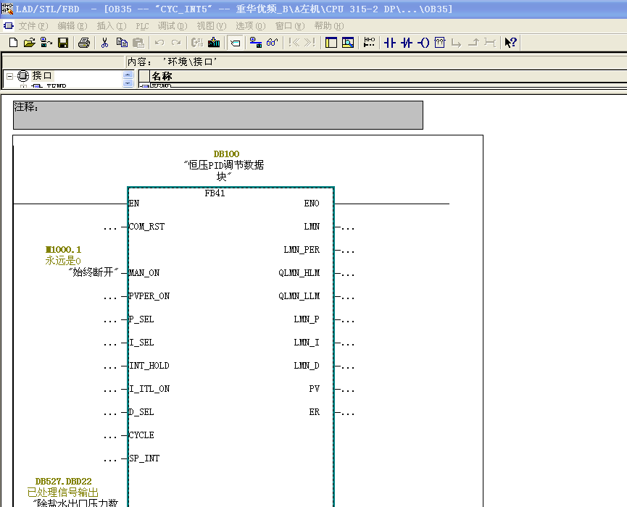Open the 视图(V) menu

(212, 26)
